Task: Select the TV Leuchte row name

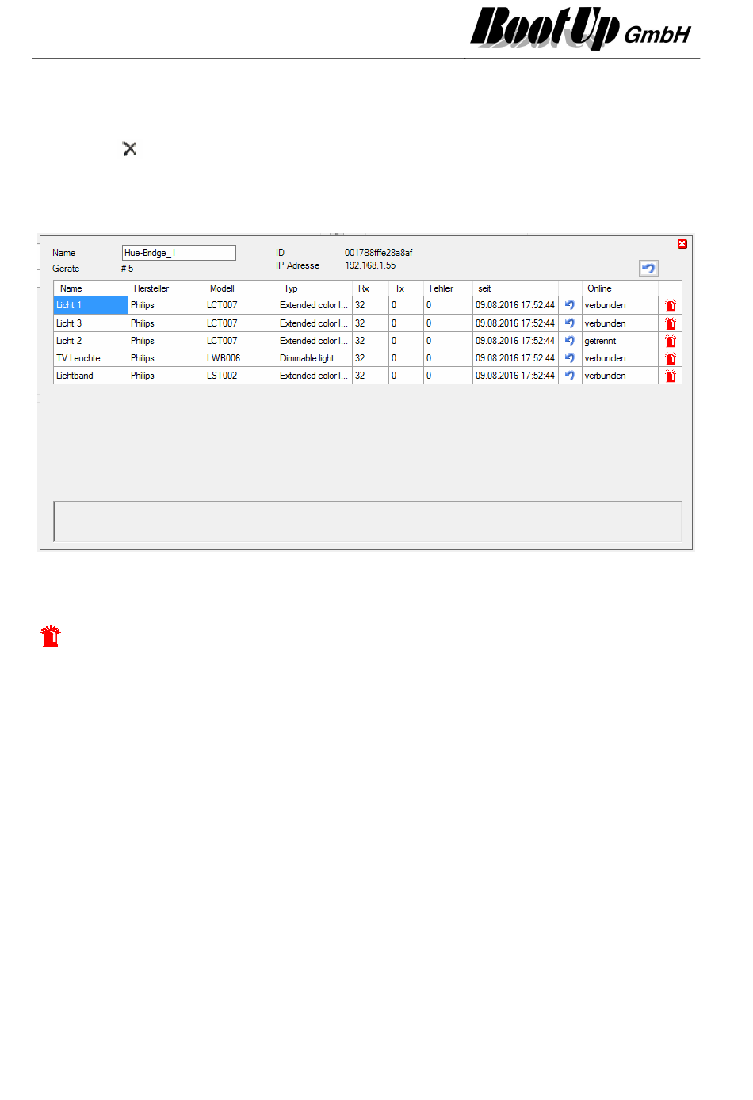Action: pyautogui.click(x=90, y=358)
